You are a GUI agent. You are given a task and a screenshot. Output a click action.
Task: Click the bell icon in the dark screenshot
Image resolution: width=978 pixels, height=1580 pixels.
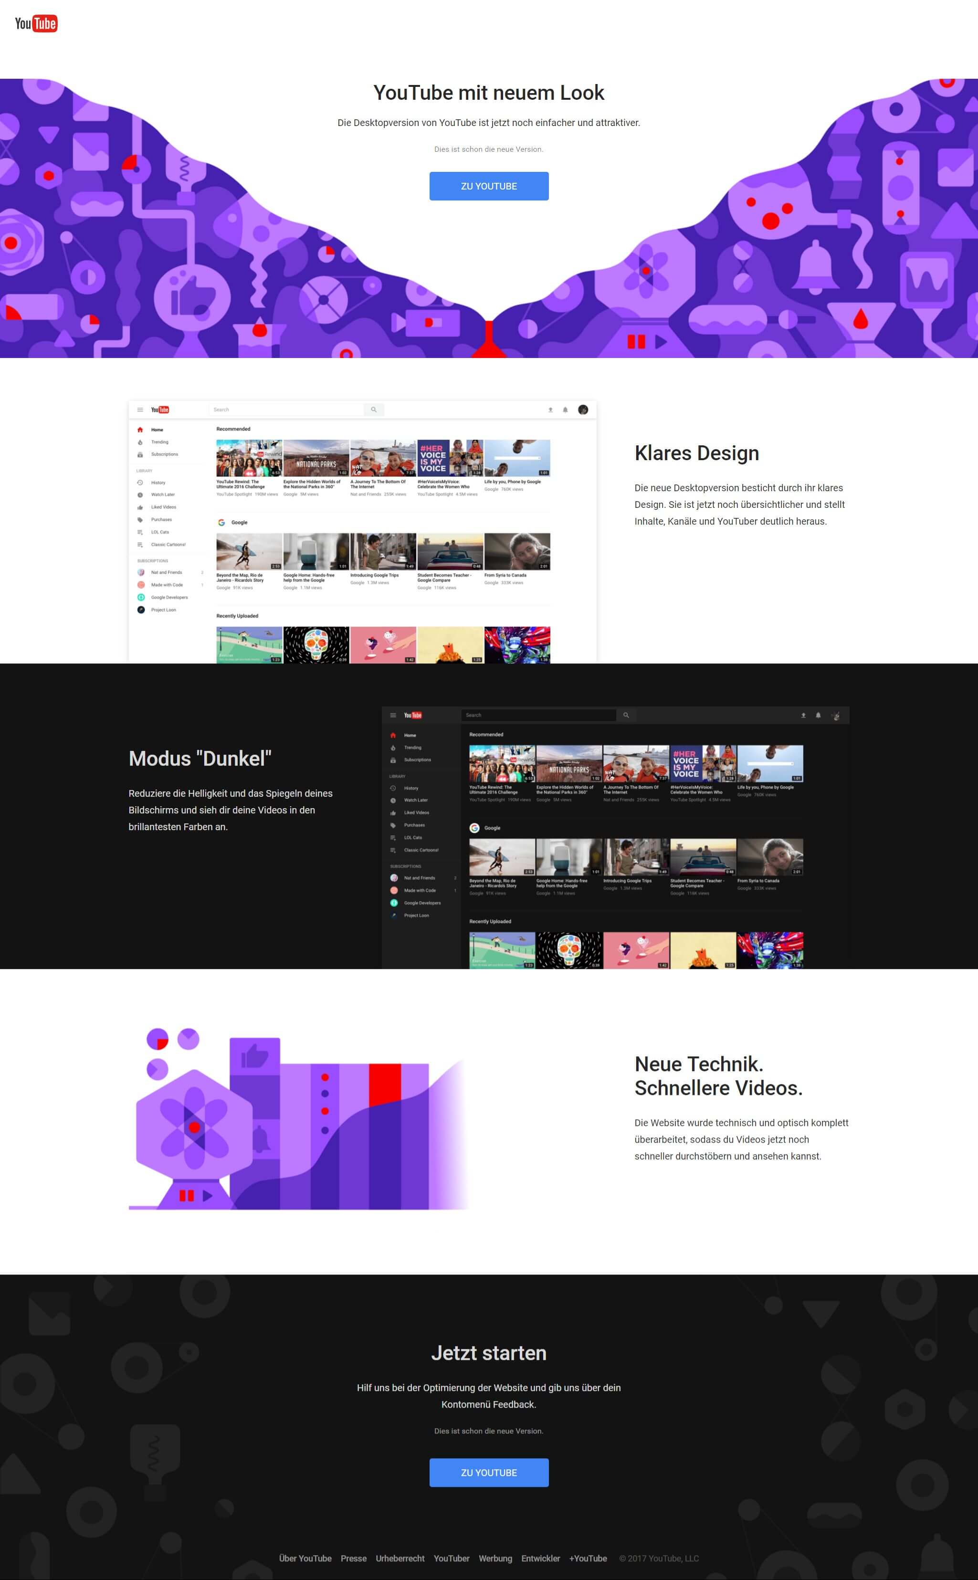[818, 715]
